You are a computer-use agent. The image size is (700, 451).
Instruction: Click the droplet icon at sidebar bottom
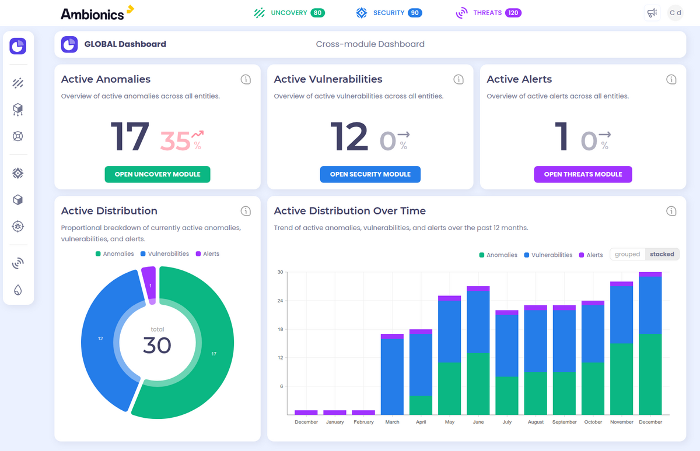18,290
